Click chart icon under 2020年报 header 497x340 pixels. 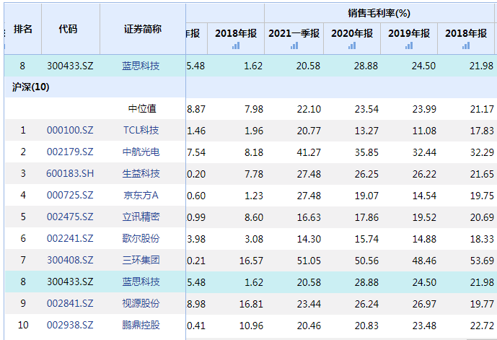352,45
